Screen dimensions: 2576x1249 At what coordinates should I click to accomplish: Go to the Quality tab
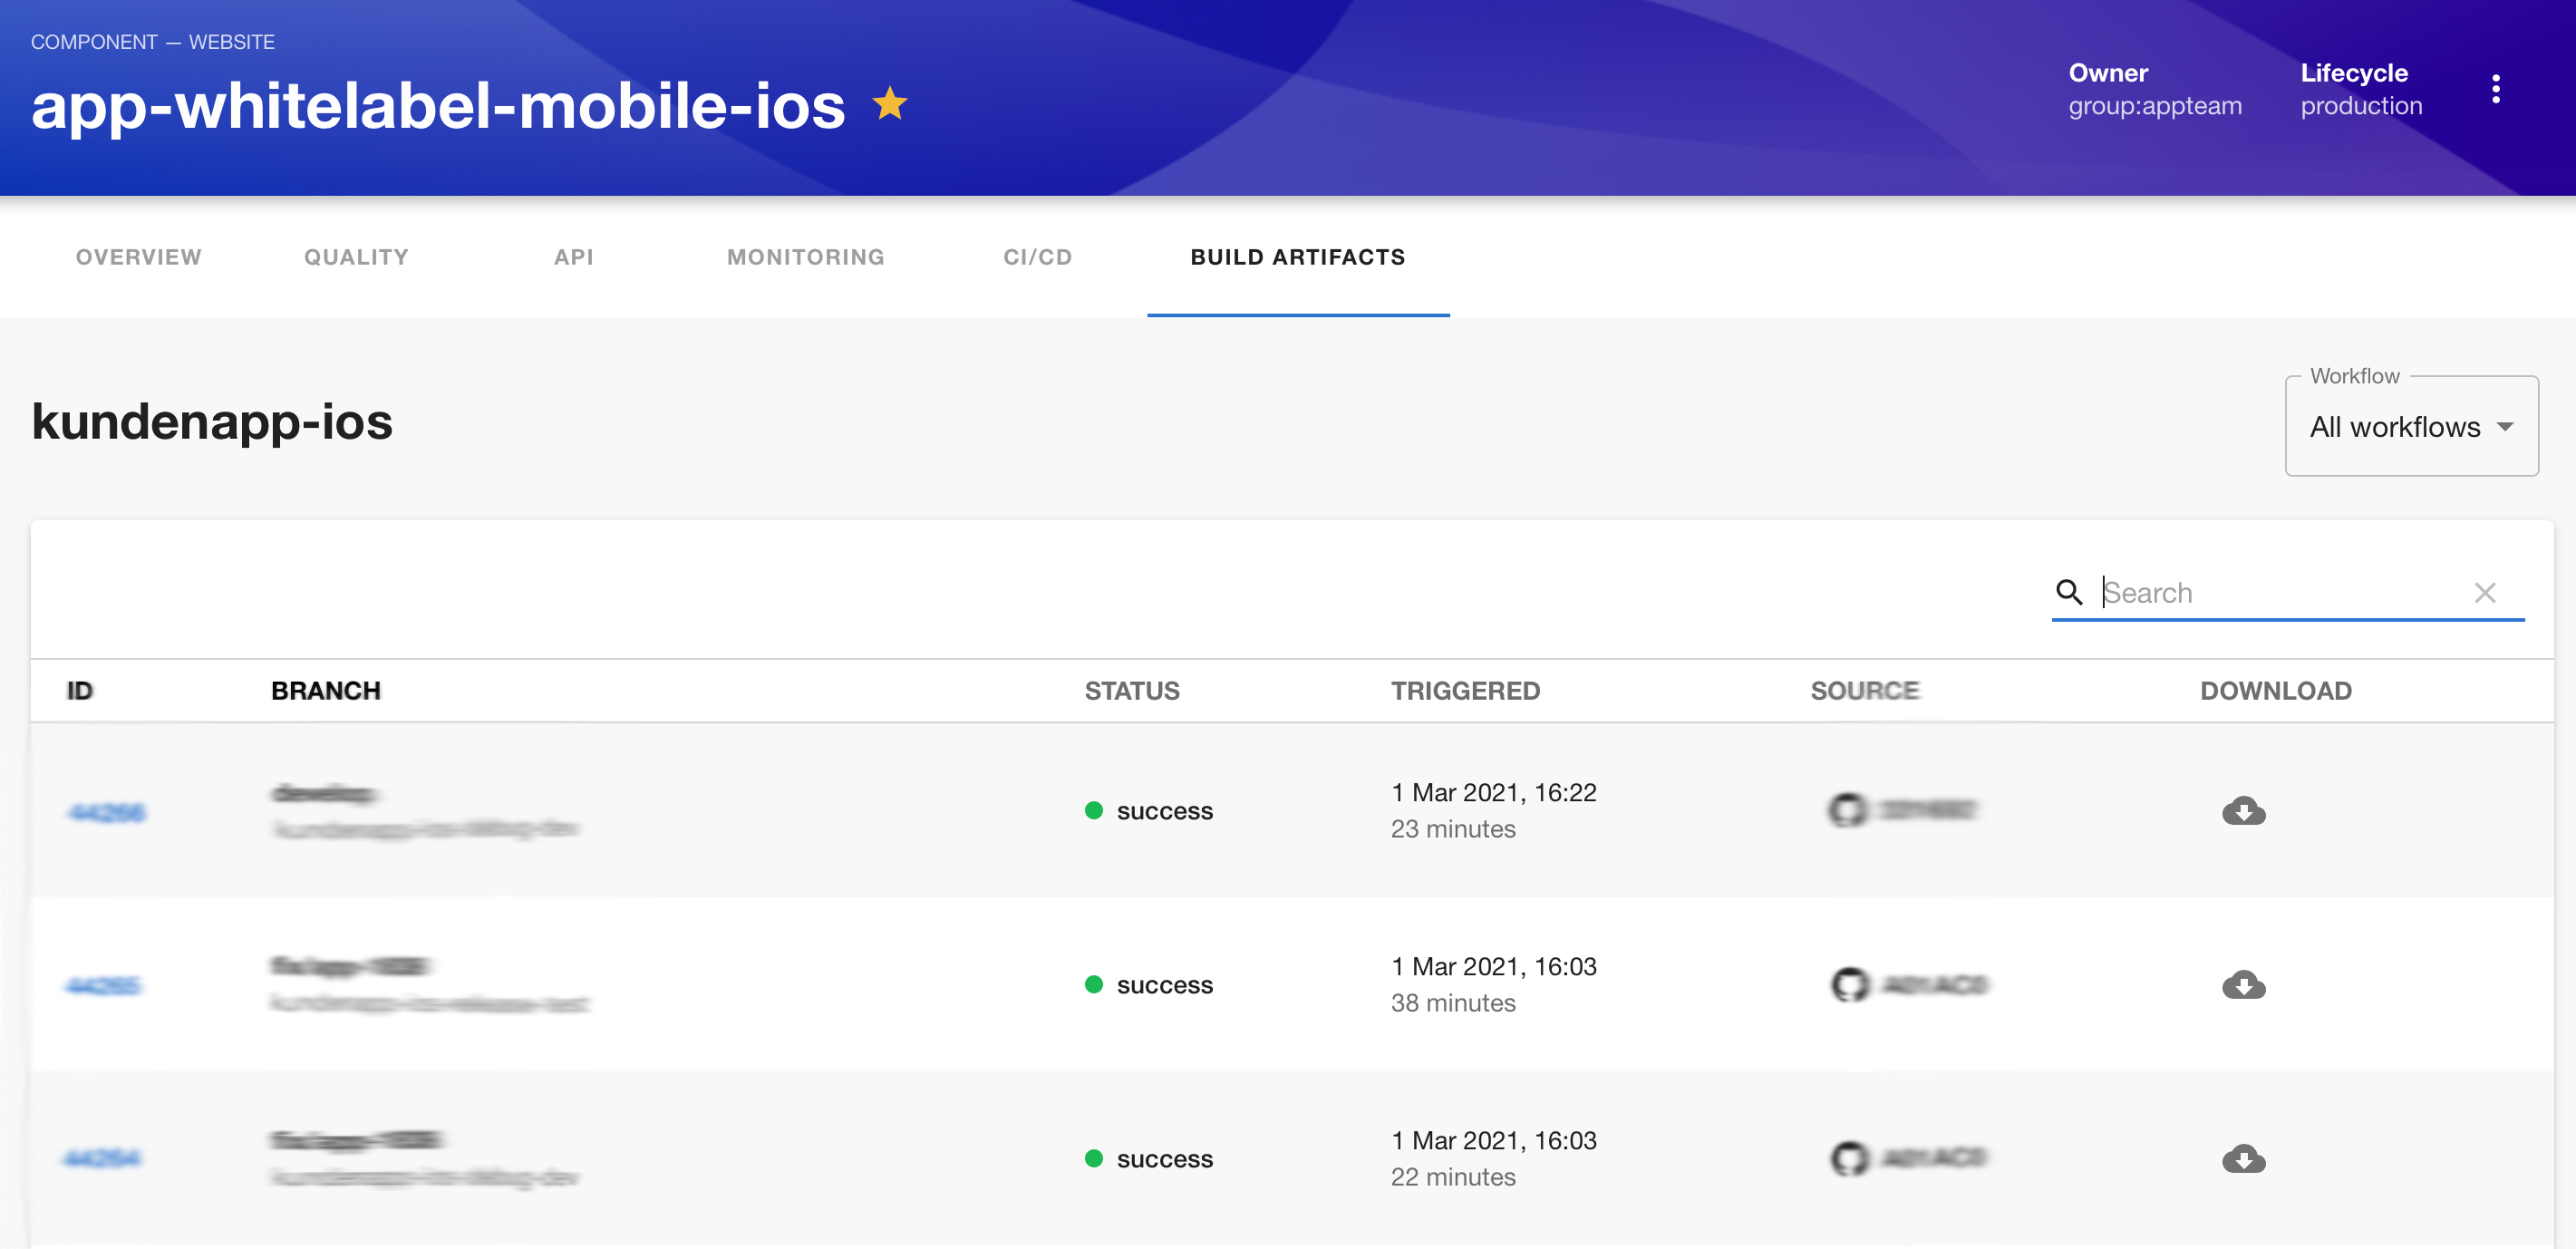click(x=356, y=257)
